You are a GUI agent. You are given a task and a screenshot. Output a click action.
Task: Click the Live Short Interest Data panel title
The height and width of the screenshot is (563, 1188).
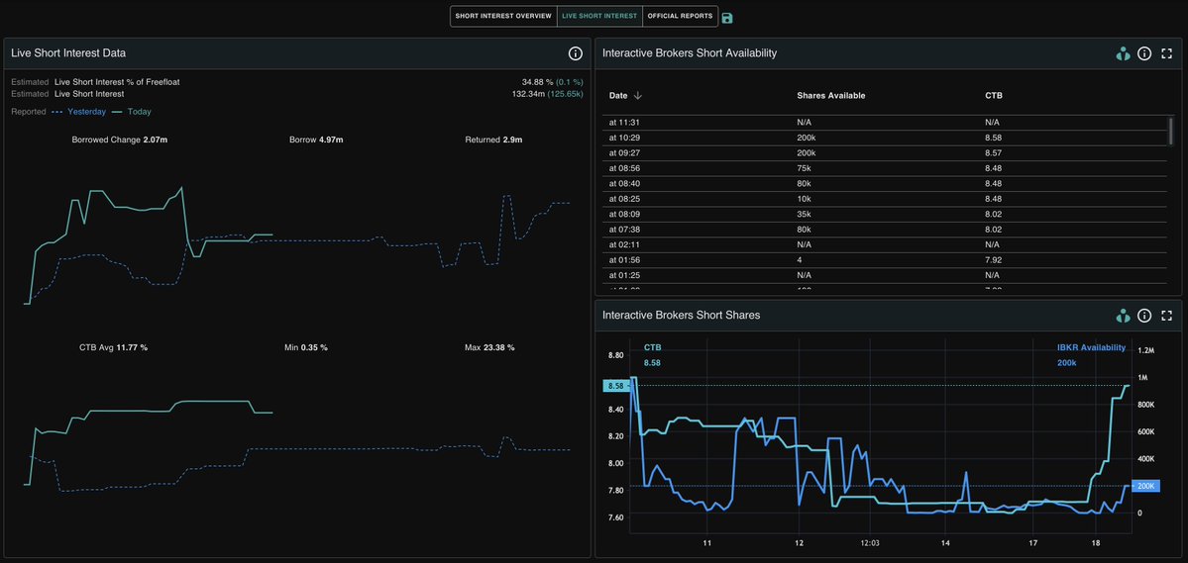(68, 53)
